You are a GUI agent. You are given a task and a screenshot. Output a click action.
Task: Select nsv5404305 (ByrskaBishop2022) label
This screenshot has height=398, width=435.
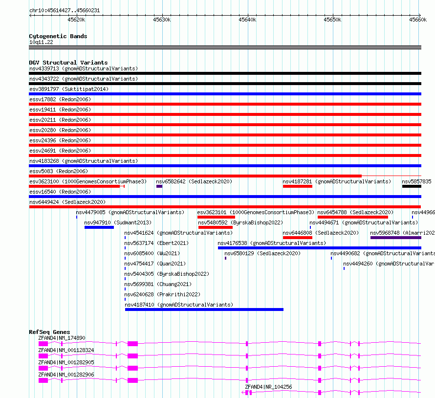167,274
